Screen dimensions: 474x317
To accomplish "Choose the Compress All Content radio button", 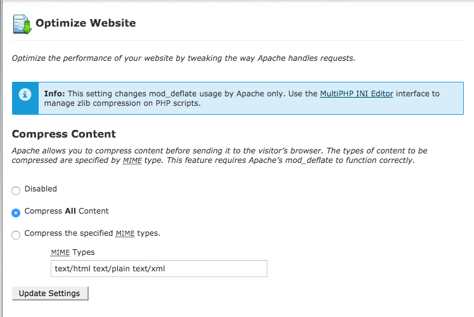I will [16, 212].
